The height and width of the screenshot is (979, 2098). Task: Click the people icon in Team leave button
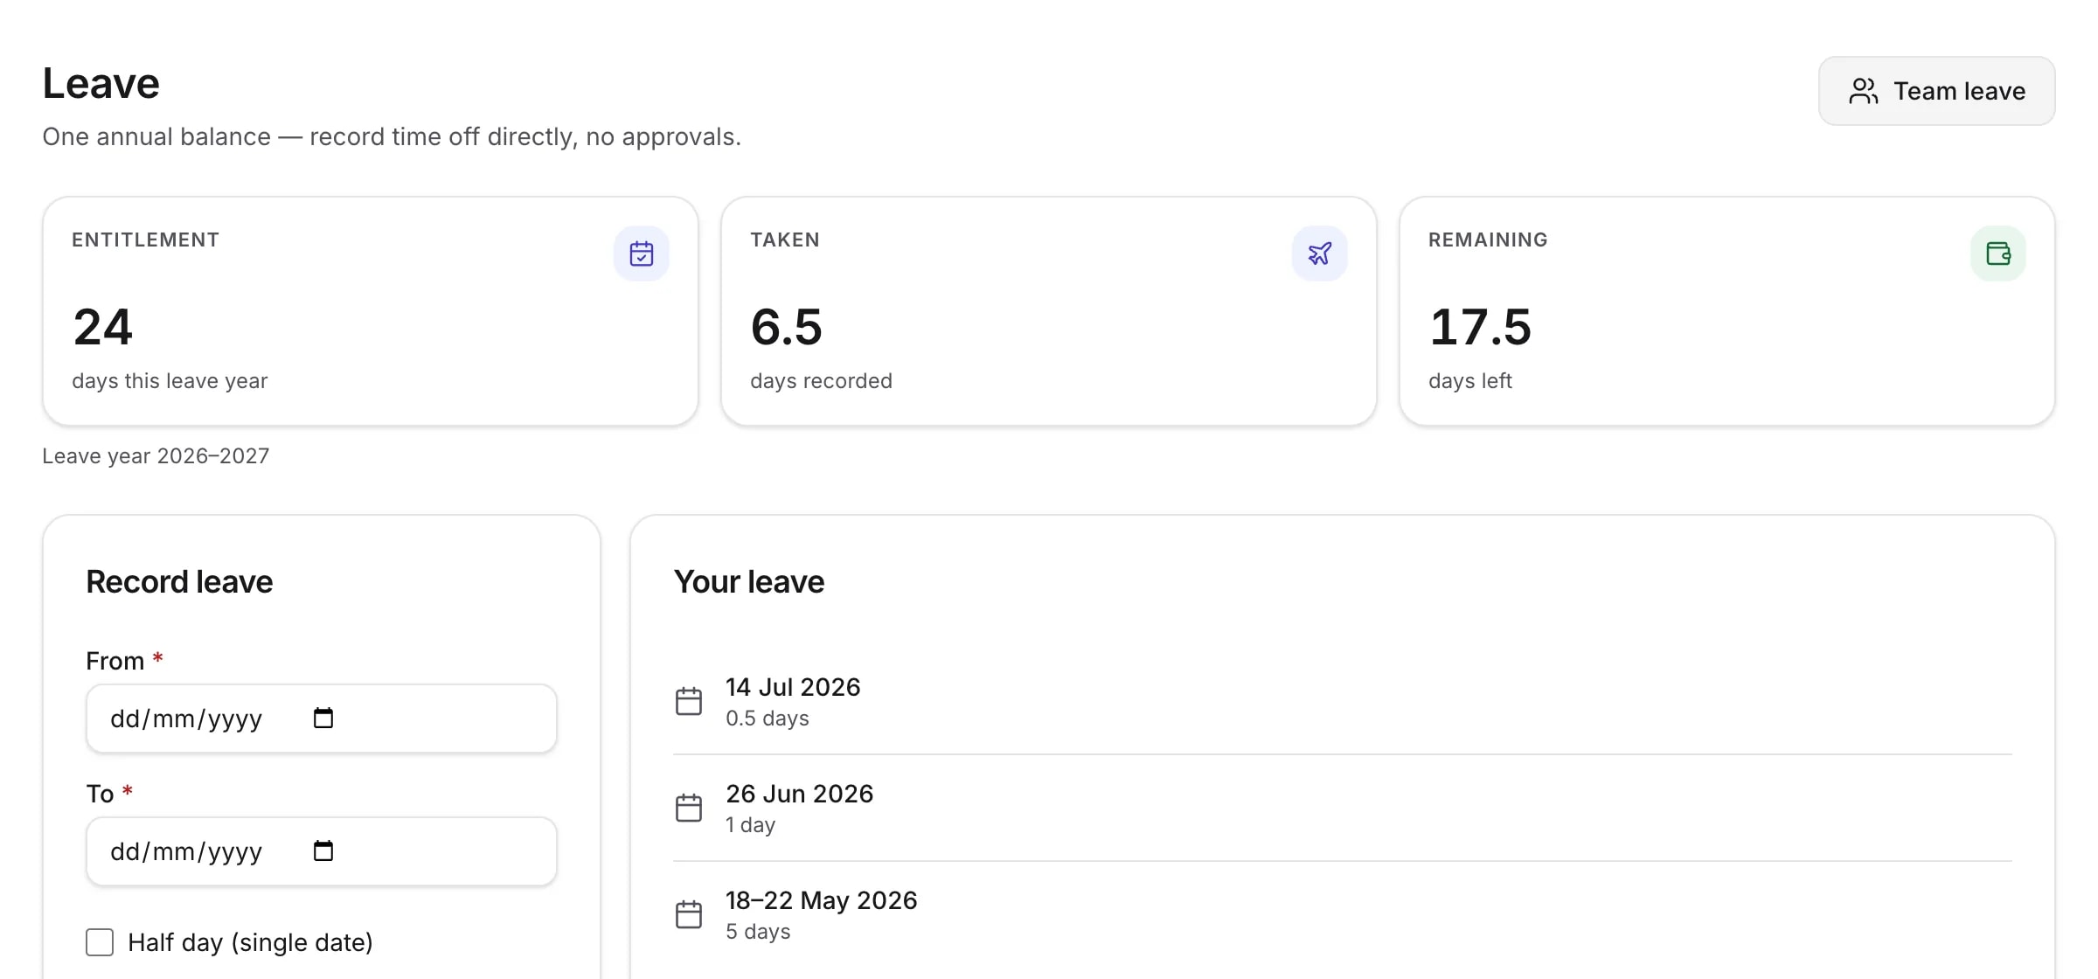[x=1864, y=91]
